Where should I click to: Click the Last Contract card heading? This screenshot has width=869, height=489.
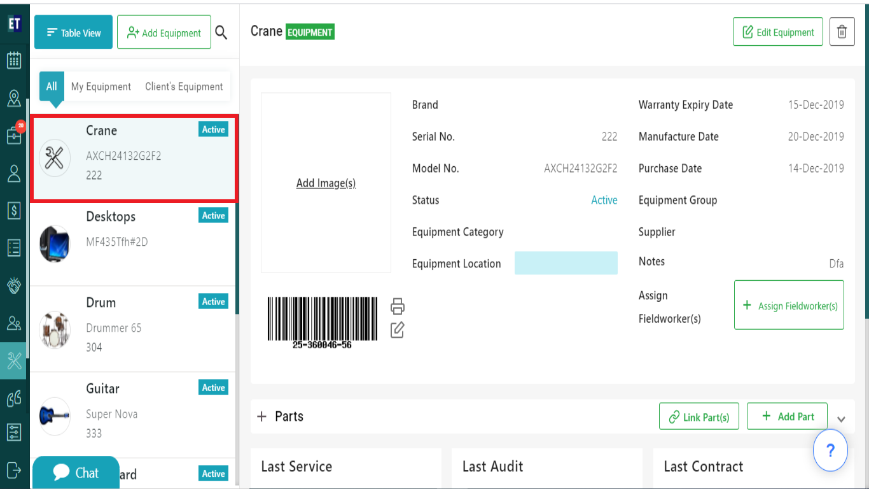tap(703, 466)
